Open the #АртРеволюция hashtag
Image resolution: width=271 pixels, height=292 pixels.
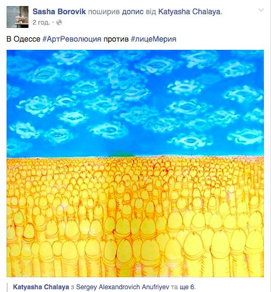(x=72, y=39)
